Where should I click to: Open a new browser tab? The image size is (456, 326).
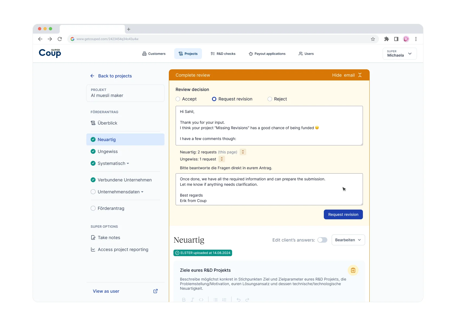129,29
